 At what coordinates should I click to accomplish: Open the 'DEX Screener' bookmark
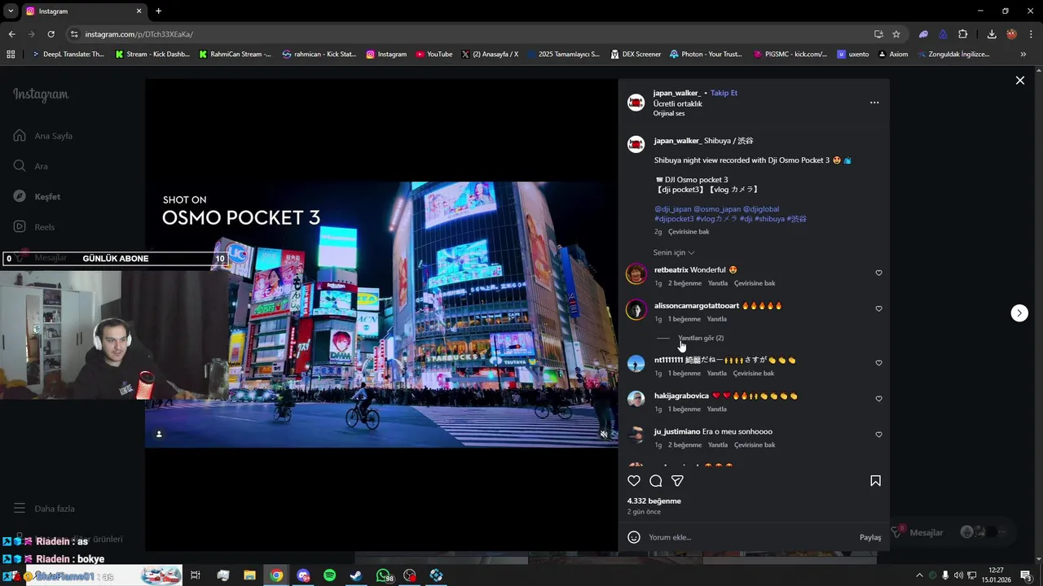[635, 55]
